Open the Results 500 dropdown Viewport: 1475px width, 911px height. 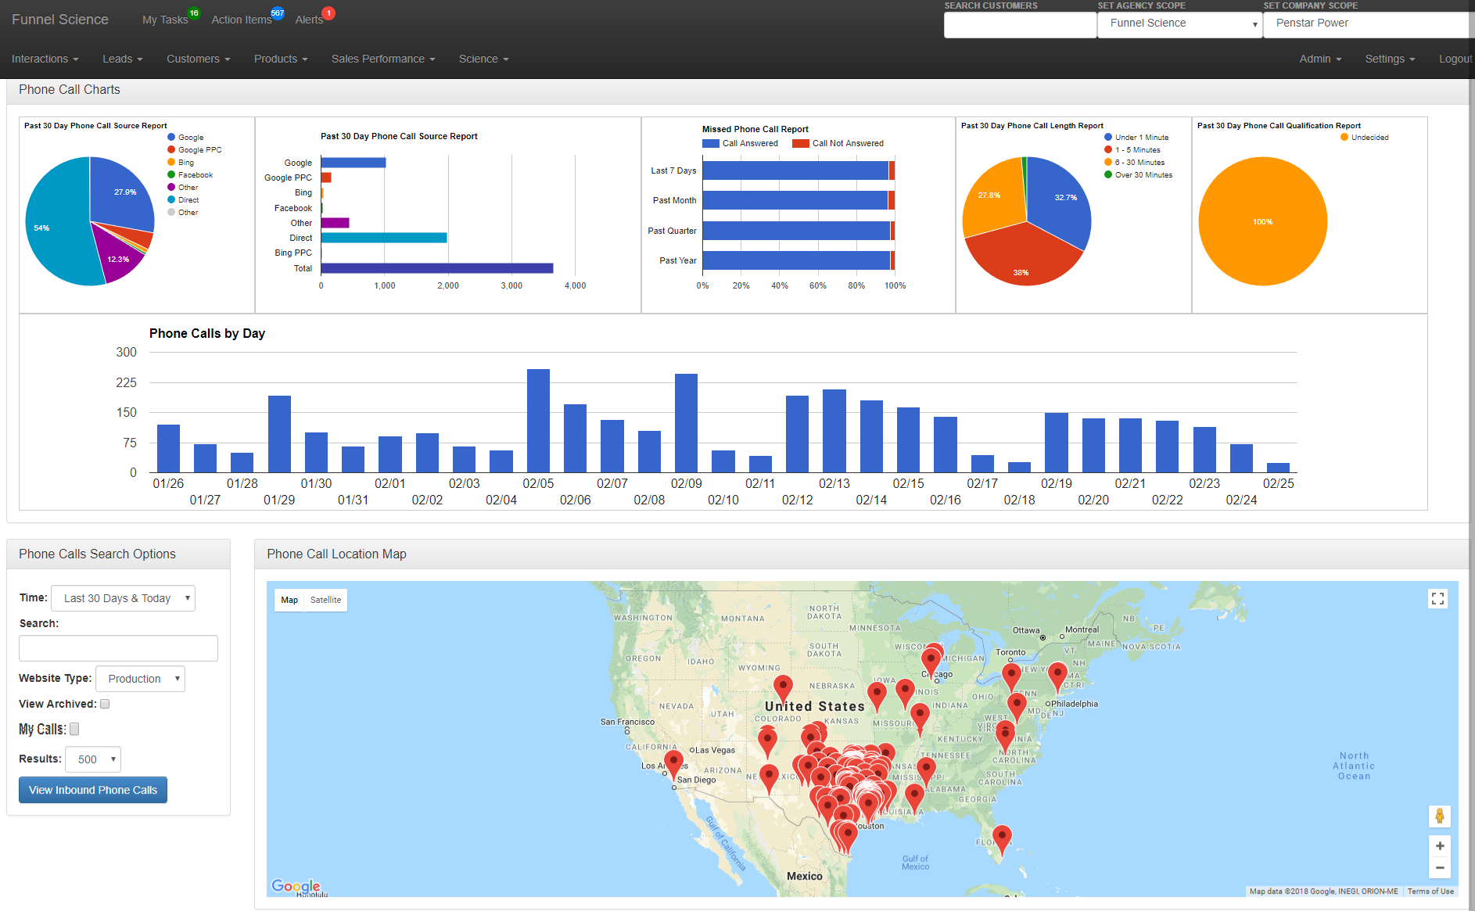tap(93, 759)
